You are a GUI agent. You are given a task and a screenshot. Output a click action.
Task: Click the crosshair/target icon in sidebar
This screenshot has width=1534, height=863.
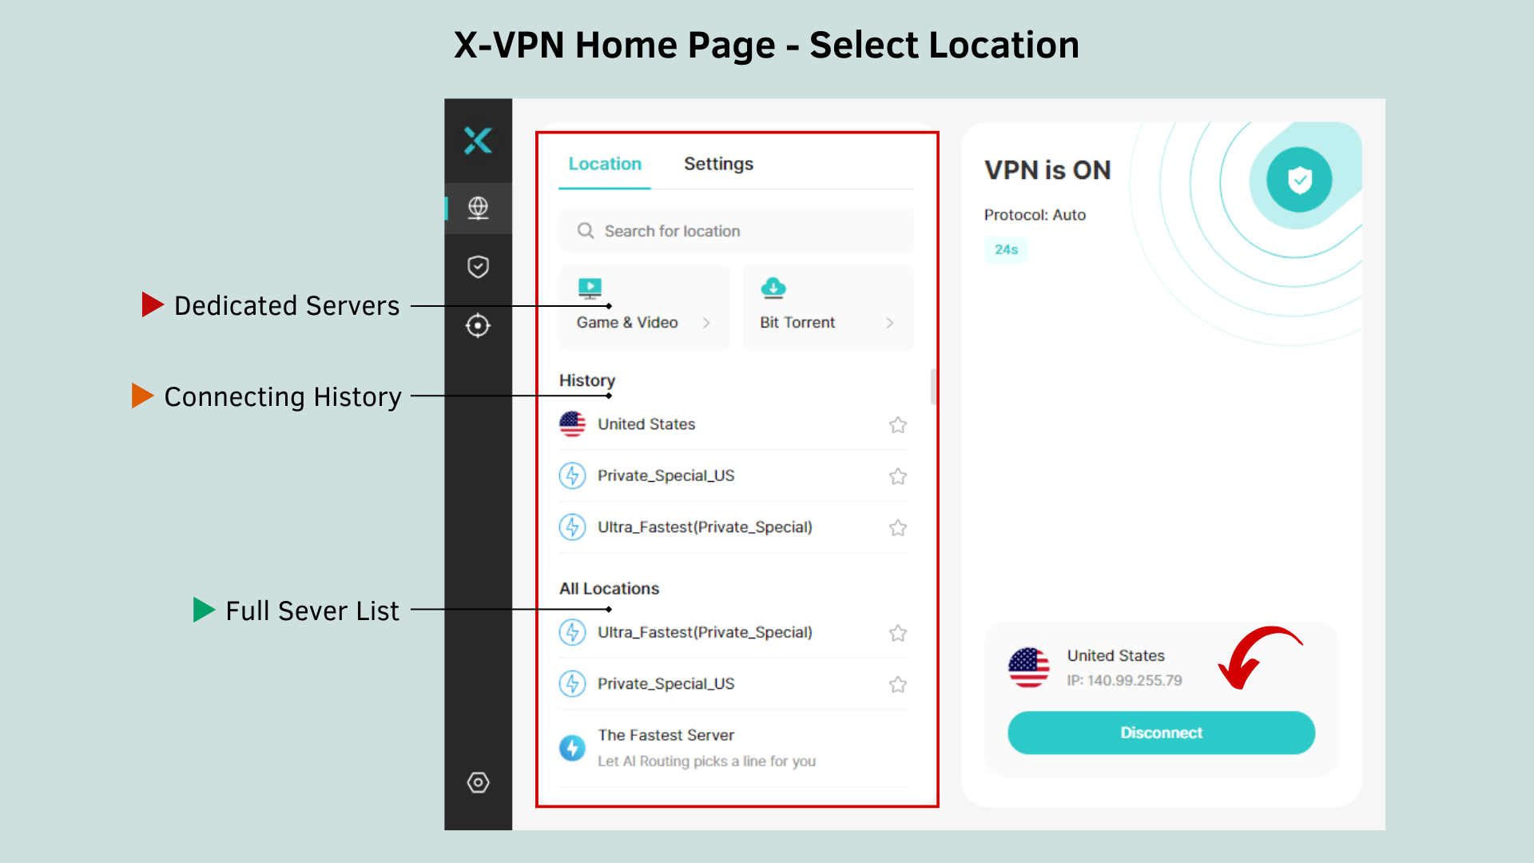coord(479,324)
